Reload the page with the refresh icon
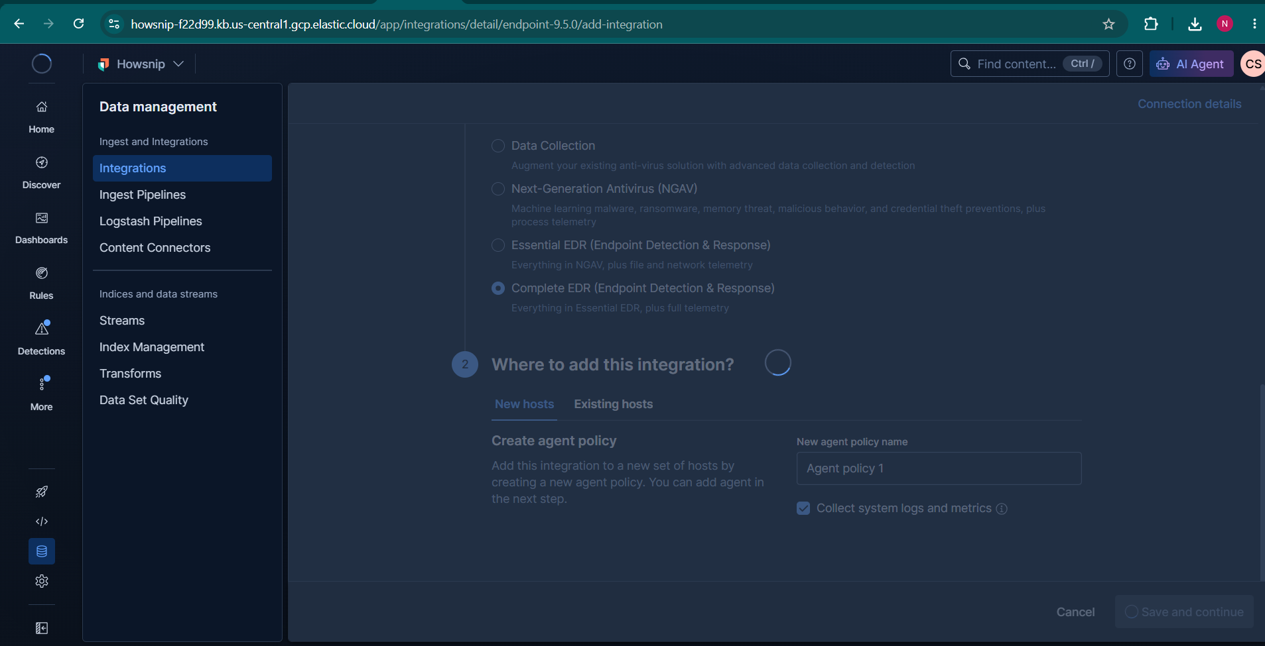This screenshot has width=1265, height=646. tap(78, 24)
